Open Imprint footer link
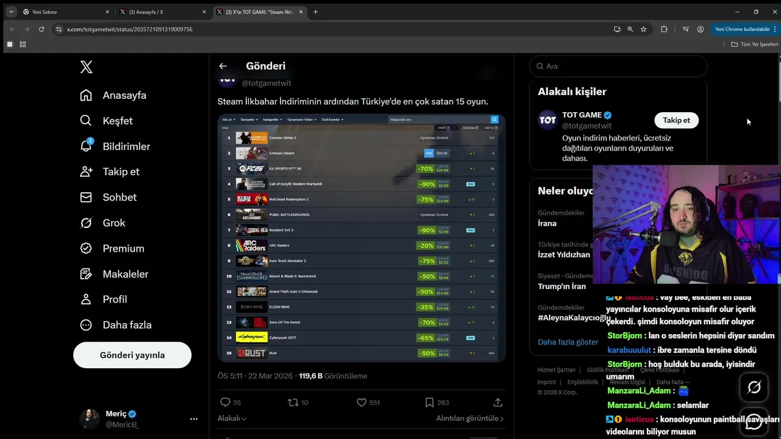 click(x=547, y=382)
